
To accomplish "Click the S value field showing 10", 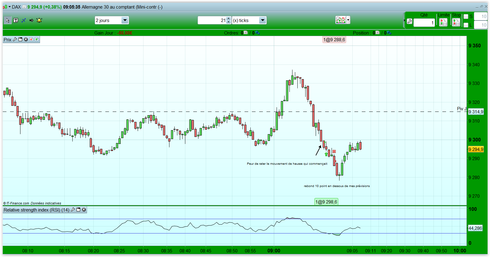I will click(x=481, y=17).
